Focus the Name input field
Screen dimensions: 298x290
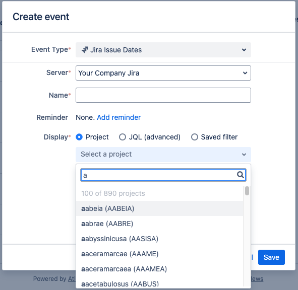163,95
